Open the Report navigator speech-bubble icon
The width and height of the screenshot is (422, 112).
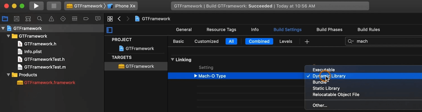coord(98,19)
